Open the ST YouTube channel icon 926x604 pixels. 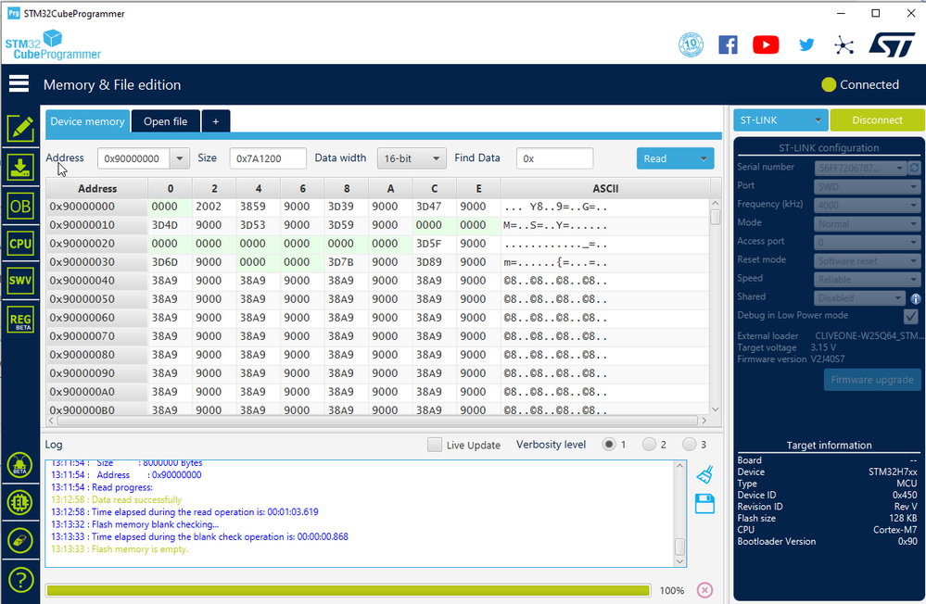point(766,44)
